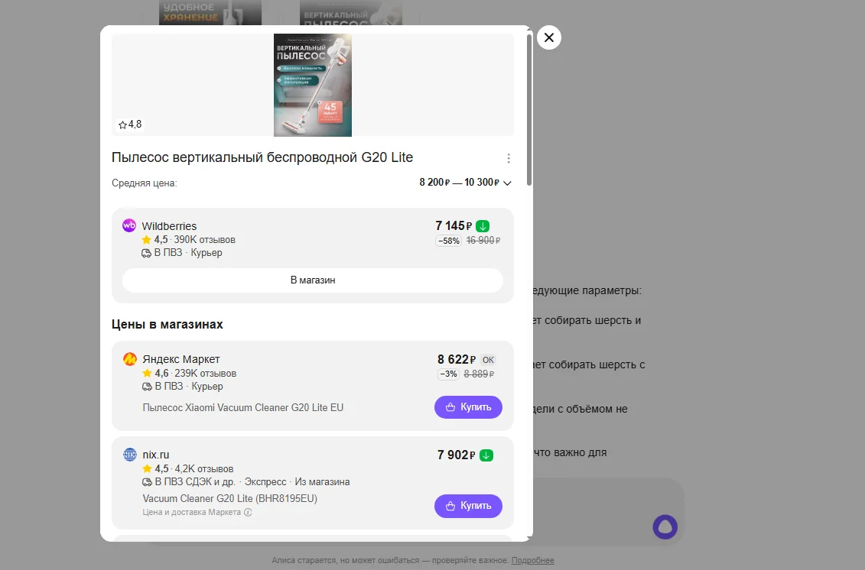Click the green price-drop arrow beside 7 902 ₽
The width and height of the screenshot is (865, 570).
pos(487,454)
